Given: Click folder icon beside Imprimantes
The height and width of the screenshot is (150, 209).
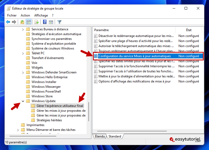Looking at the screenshot, I should (23, 125).
